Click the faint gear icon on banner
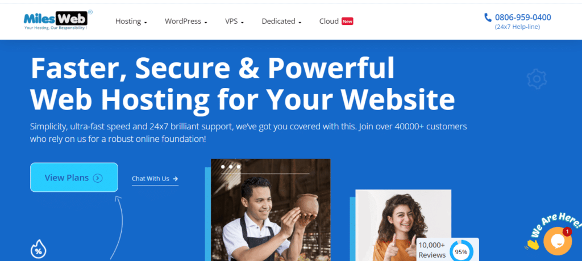Screen dimensions: 582x261 (x=537, y=79)
